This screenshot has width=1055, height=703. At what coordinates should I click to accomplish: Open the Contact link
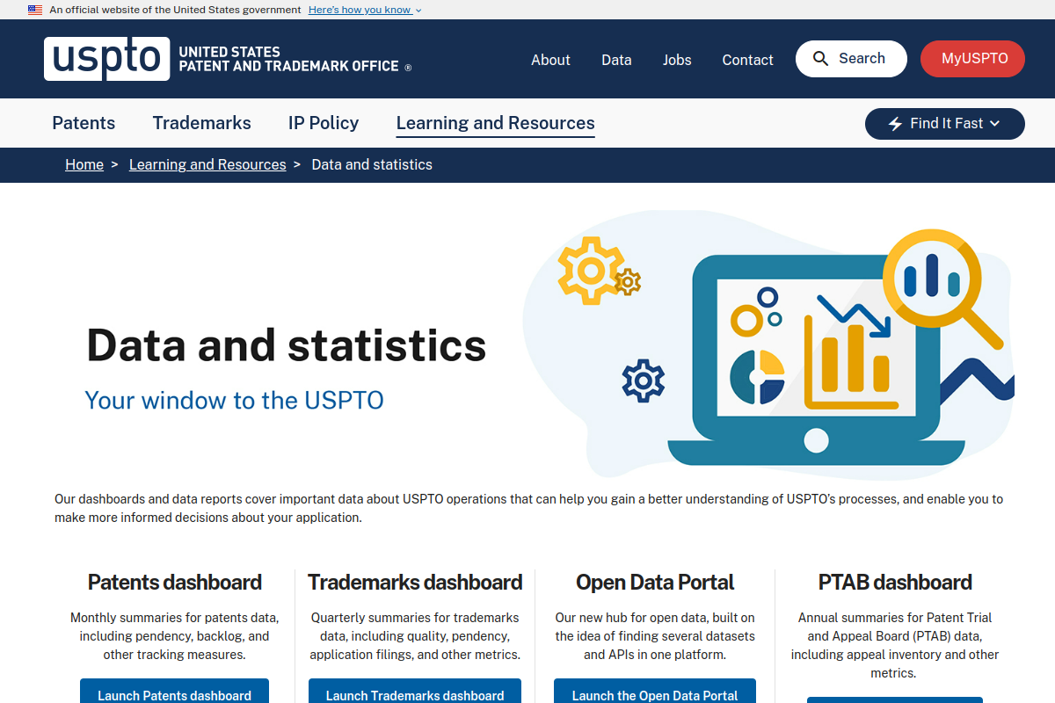tap(748, 60)
